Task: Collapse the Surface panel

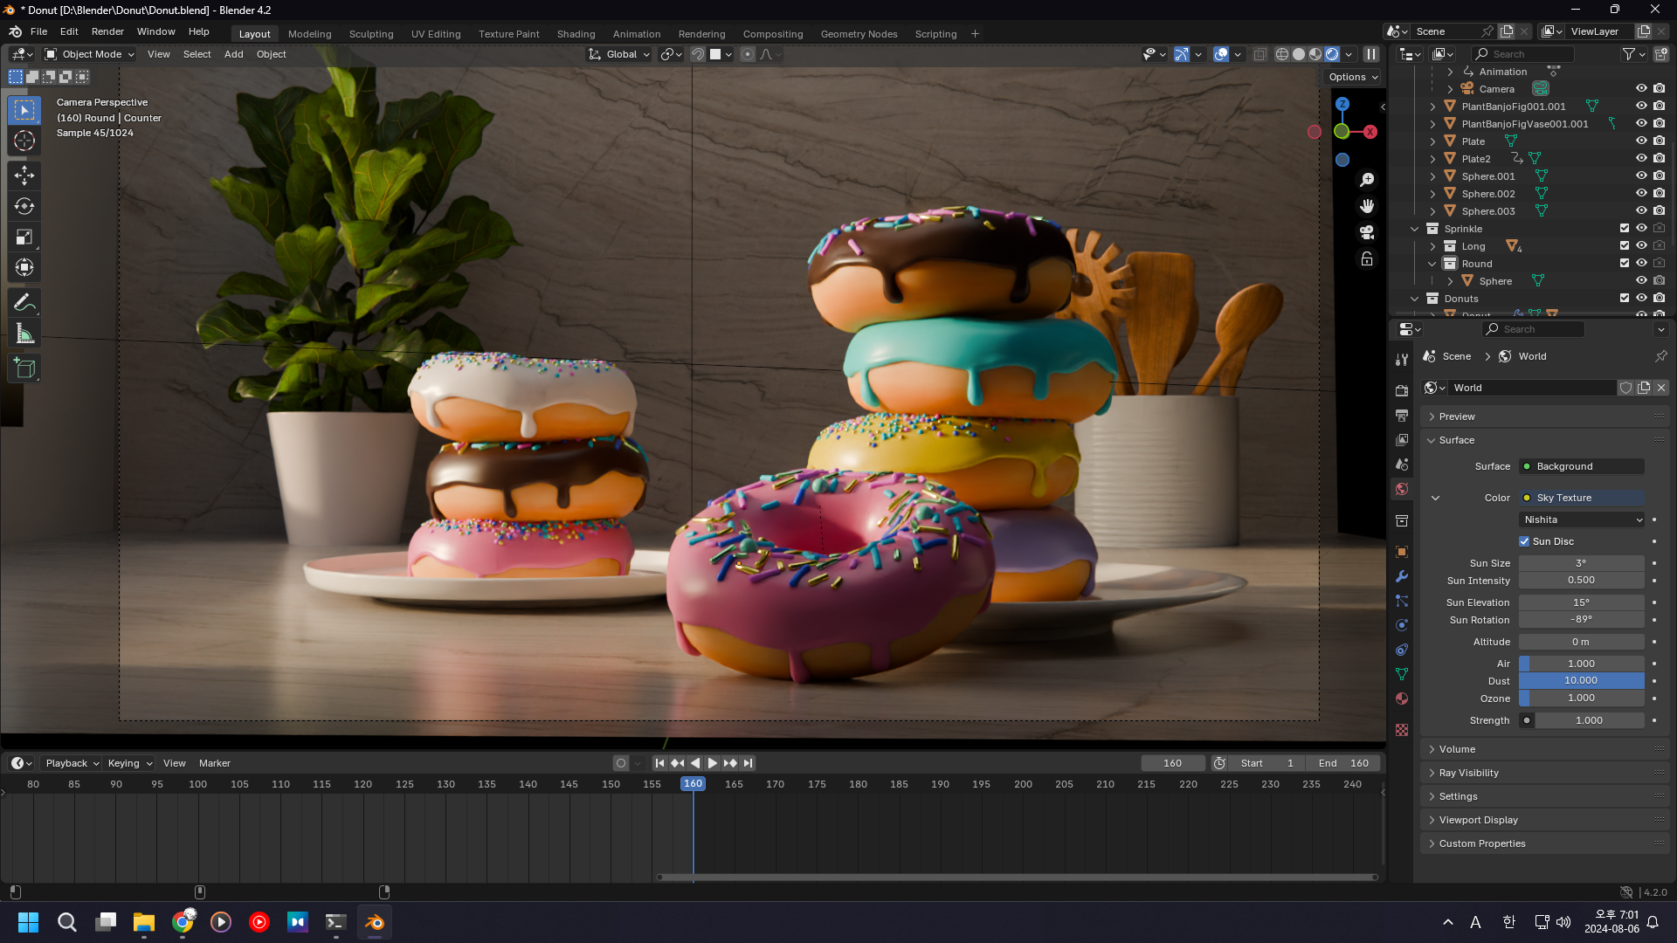Action: point(1457,440)
